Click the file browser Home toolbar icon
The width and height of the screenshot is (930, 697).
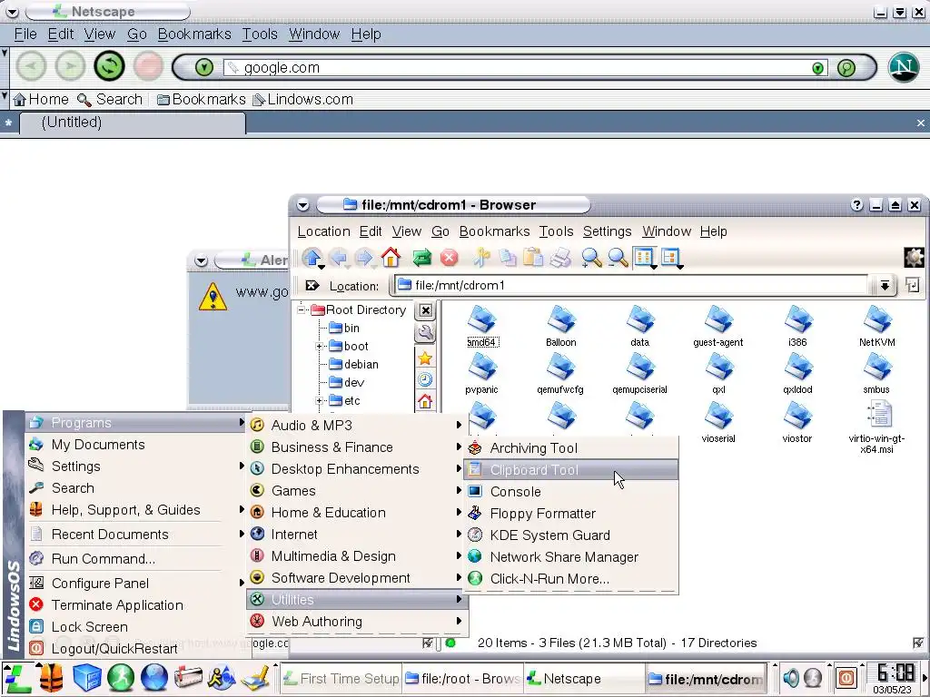[391, 258]
